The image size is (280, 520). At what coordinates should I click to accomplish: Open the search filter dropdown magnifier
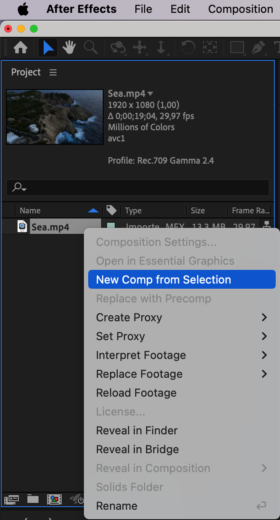[x=19, y=187]
